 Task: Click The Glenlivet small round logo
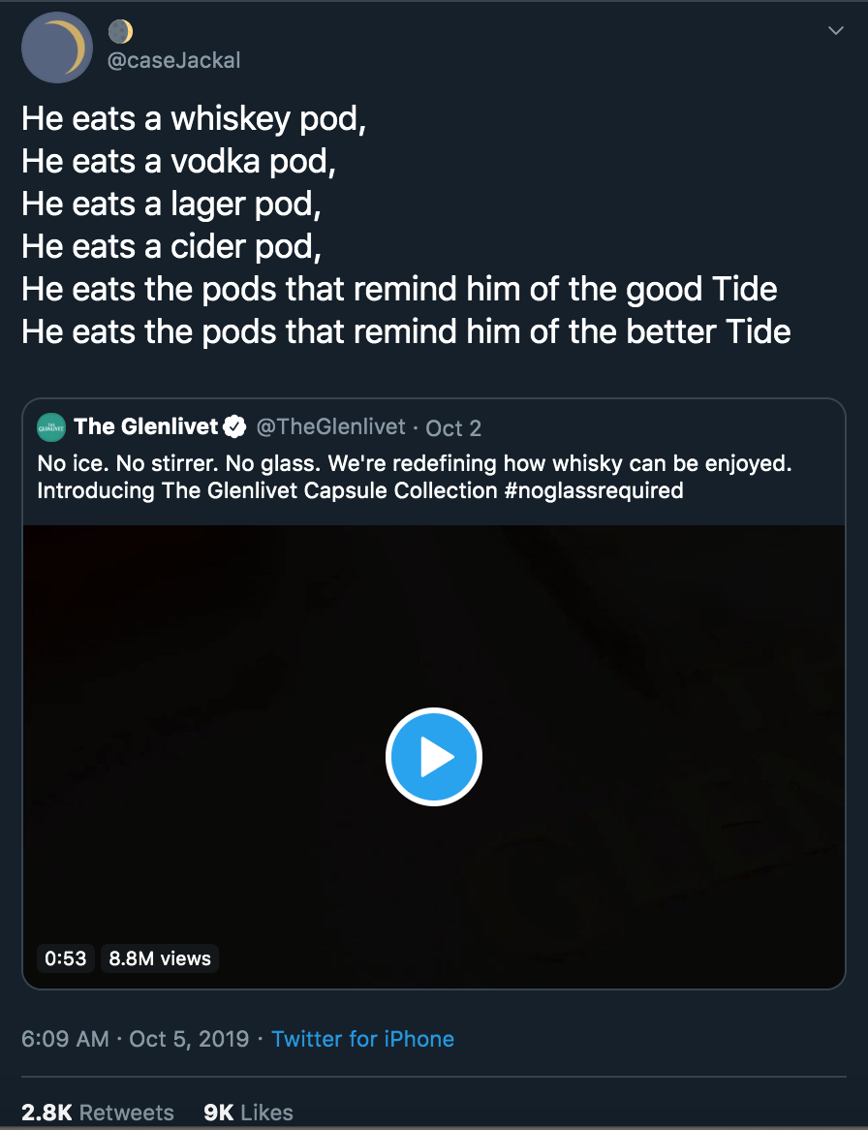(x=50, y=426)
